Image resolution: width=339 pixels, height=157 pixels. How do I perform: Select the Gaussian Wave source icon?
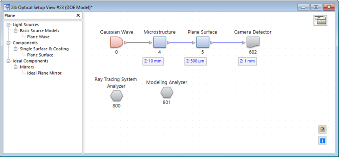point(116,42)
